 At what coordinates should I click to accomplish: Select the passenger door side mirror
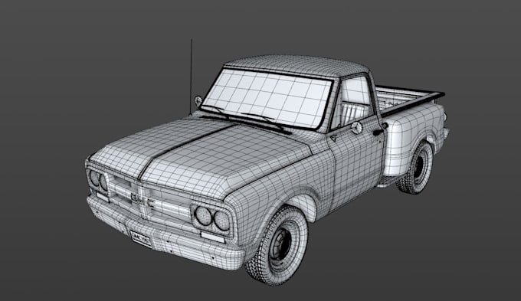point(356,128)
